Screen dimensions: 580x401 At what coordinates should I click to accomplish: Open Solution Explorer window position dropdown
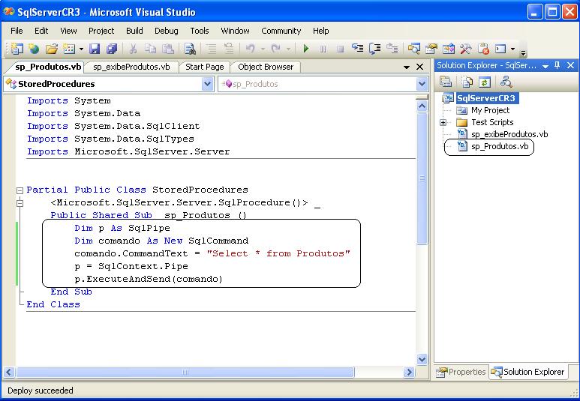pos(545,67)
